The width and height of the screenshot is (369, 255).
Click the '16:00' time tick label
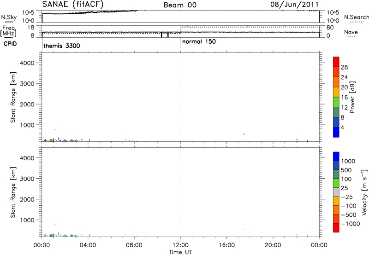pyautogui.click(x=226, y=245)
